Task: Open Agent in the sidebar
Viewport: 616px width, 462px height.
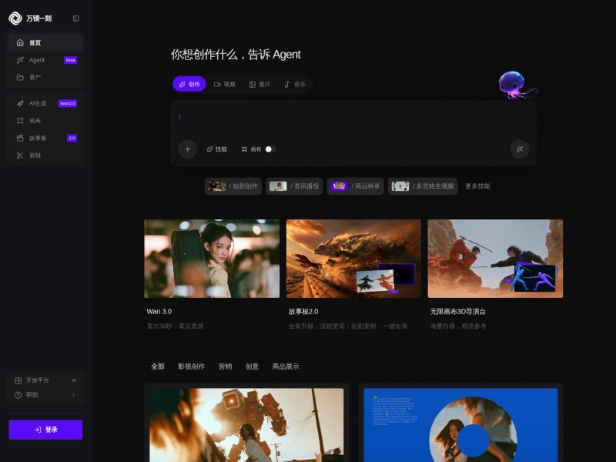Action: pyautogui.click(x=45, y=60)
